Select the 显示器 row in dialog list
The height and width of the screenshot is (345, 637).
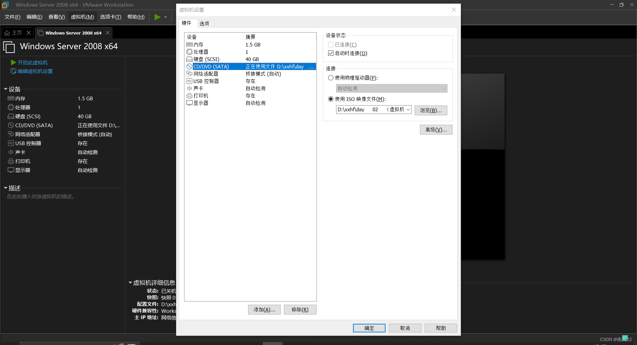(251, 103)
